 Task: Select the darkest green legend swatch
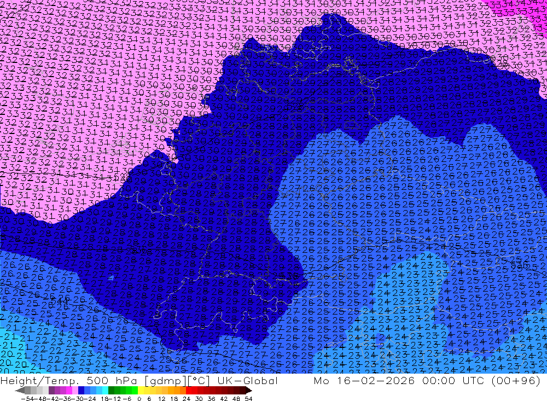click(111, 391)
